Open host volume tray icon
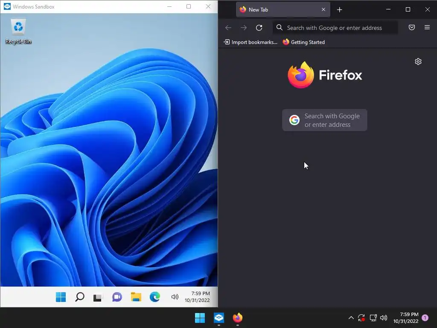The width and height of the screenshot is (437, 328). coord(384,318)
